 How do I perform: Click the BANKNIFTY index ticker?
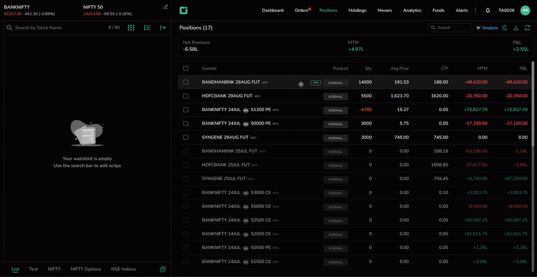pyautogui.click(x=29, y=10)
